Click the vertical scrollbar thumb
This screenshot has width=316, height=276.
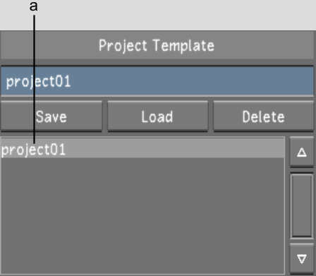(x=302, y=205)
